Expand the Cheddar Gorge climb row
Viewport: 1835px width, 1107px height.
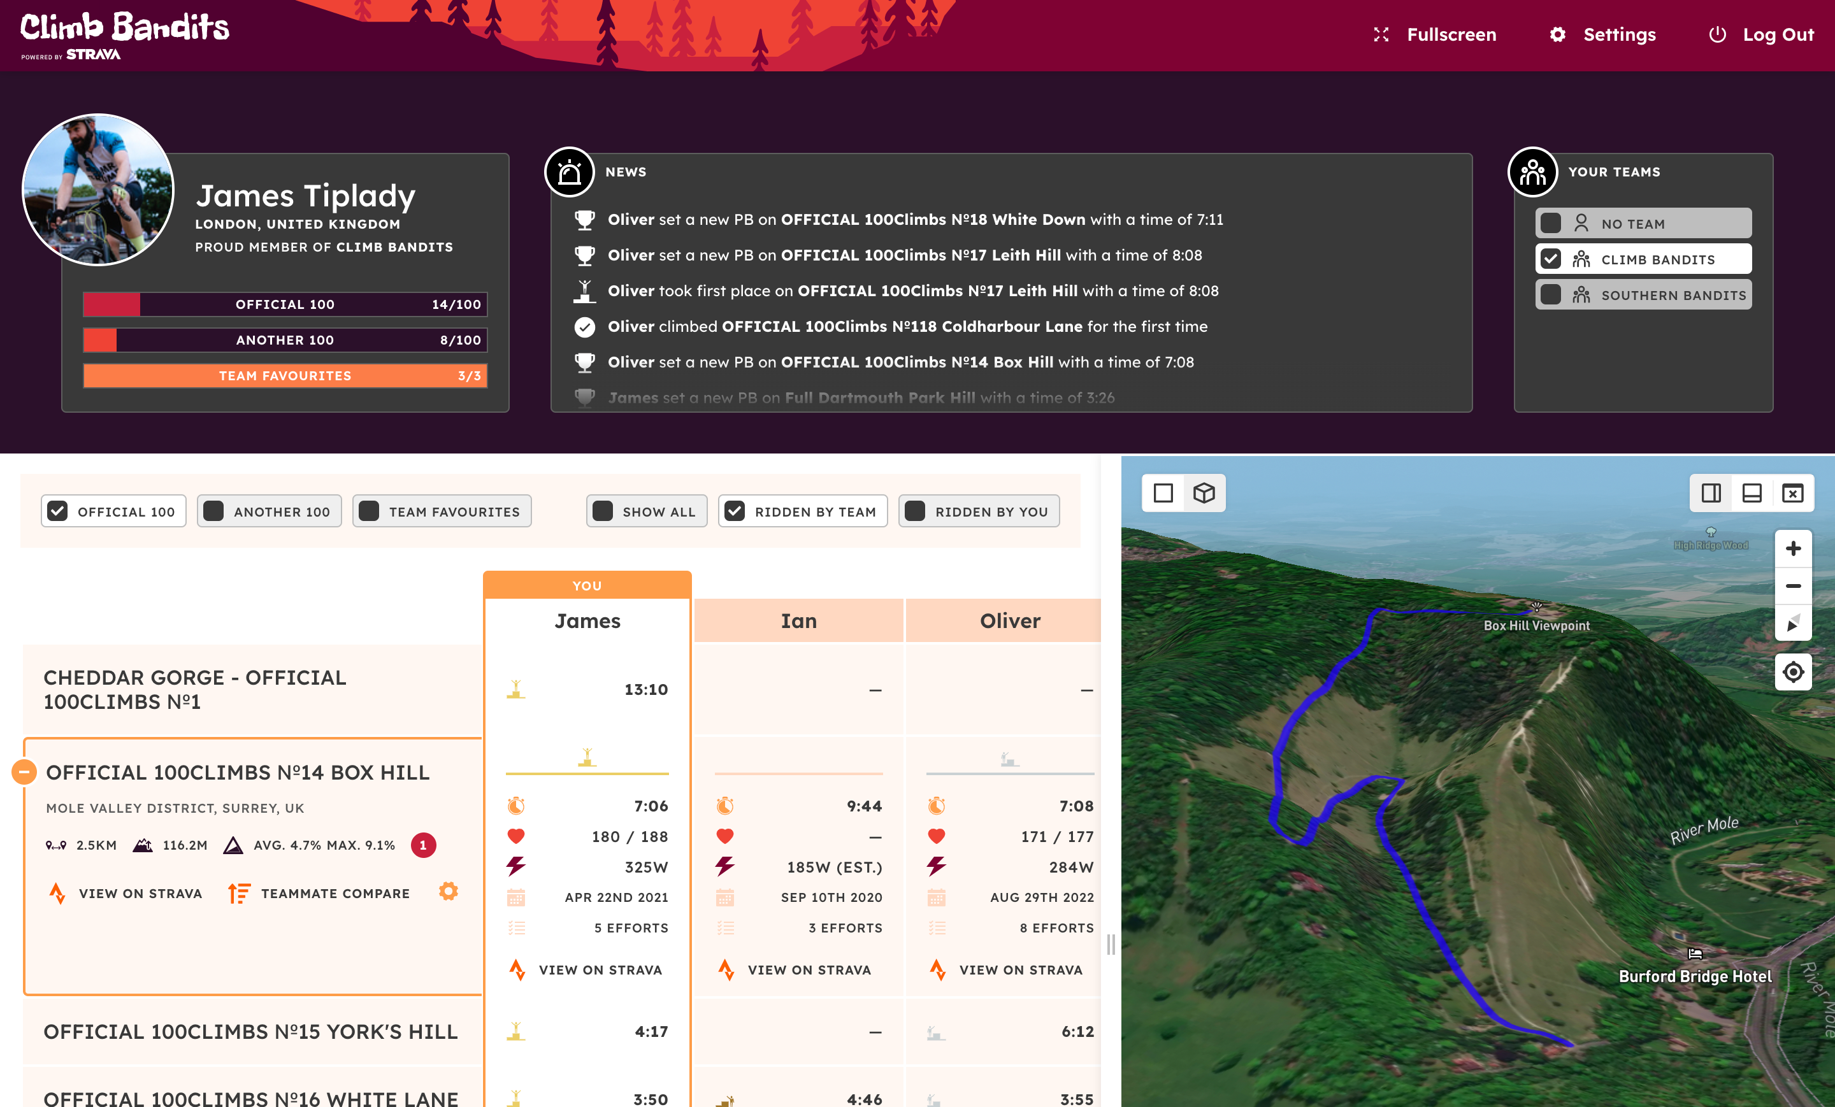195,689
